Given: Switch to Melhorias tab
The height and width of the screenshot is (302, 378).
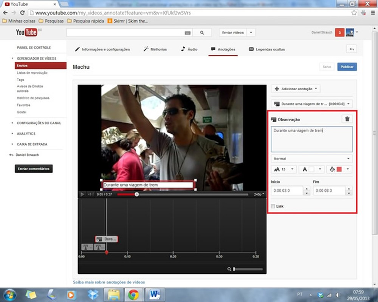Looking at the screenshot, I should coord(155,49).
